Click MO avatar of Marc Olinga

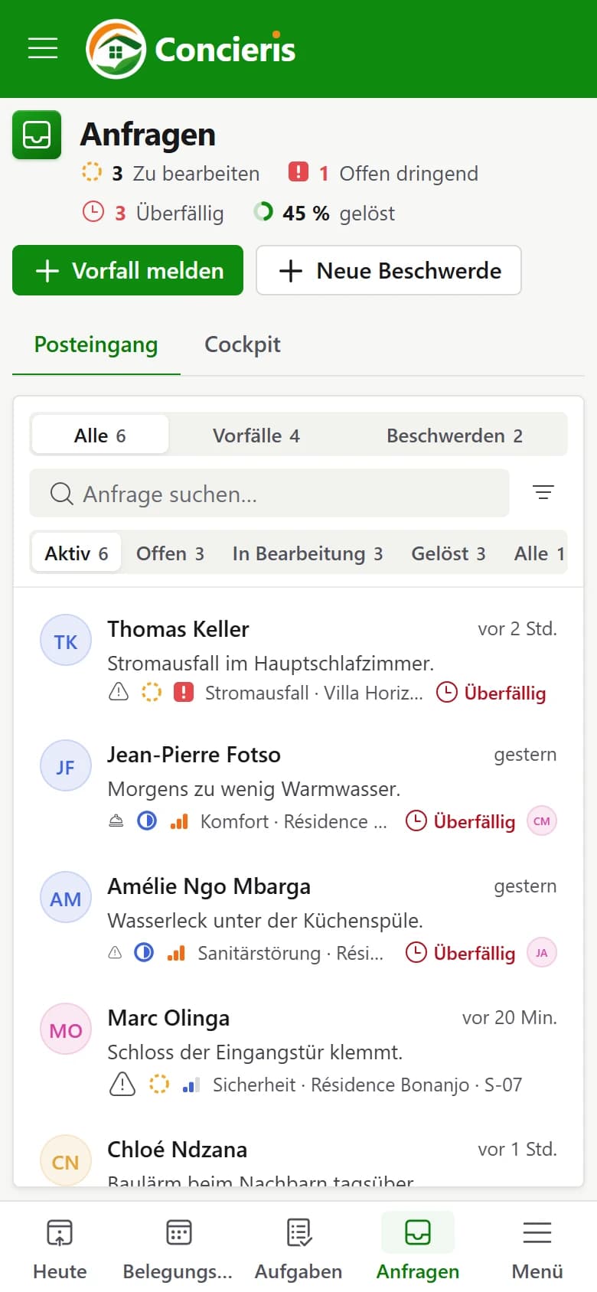point(66,1029)
